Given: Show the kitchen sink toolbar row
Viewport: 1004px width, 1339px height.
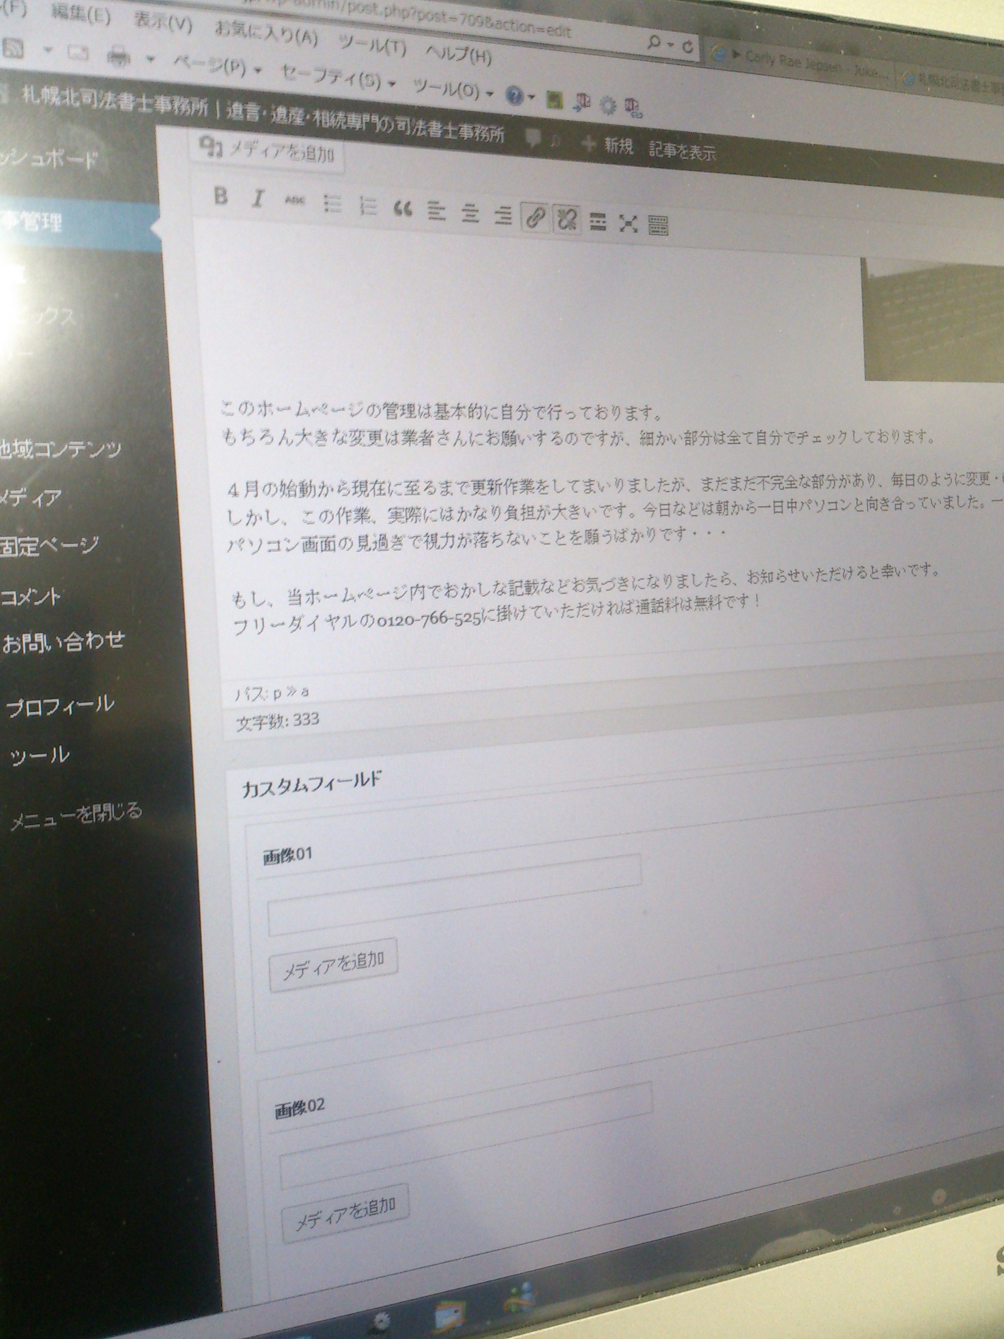Looking at the screenshot, I should (x=658, y=226).
